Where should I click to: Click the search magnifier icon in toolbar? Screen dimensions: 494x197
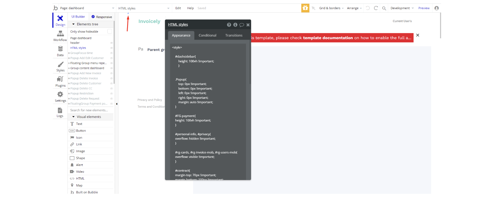(x=384, y=8)
